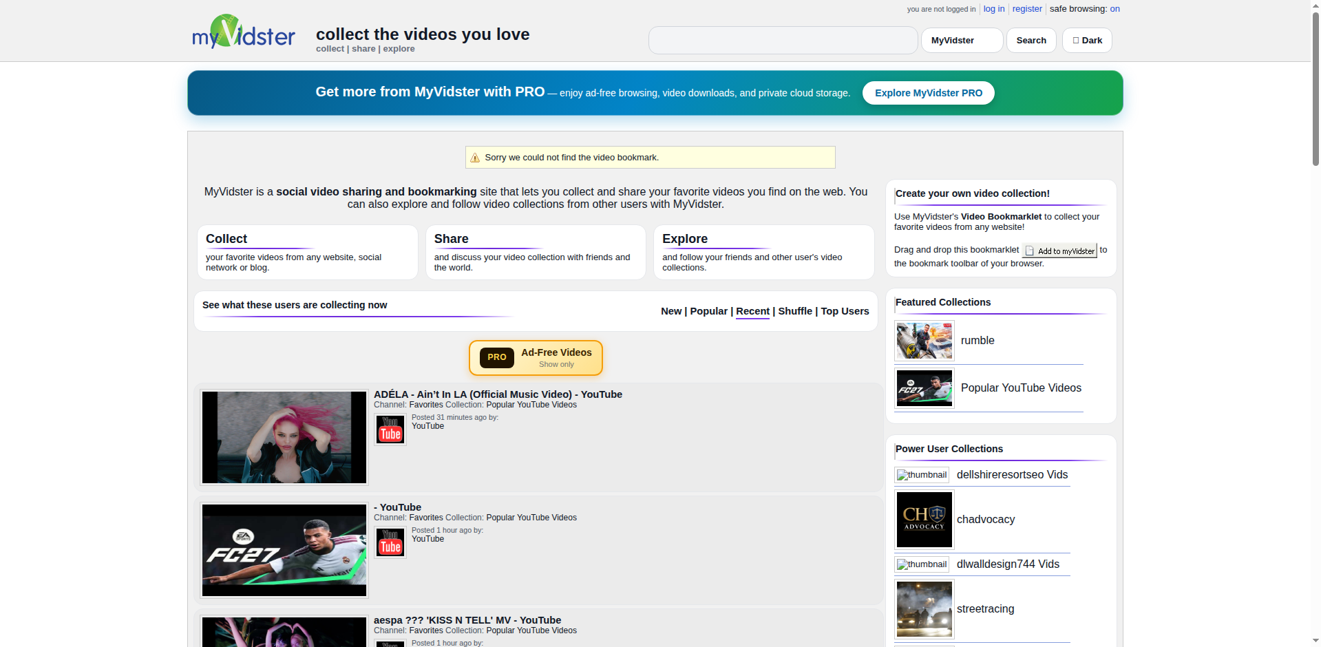This screenshot has height=647, width=1321.
Task: Click the 'Share' card heading
Action: (451, 239)
